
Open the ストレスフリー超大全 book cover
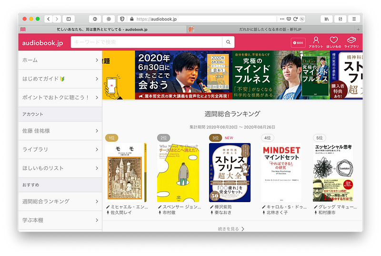point(230,173)
